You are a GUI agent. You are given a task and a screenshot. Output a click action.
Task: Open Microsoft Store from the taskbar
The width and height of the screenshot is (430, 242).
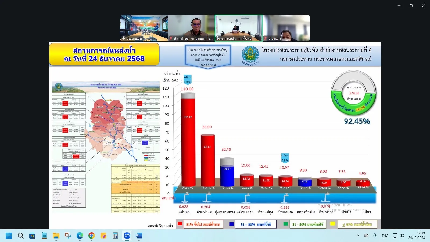[x=32, y=236]
